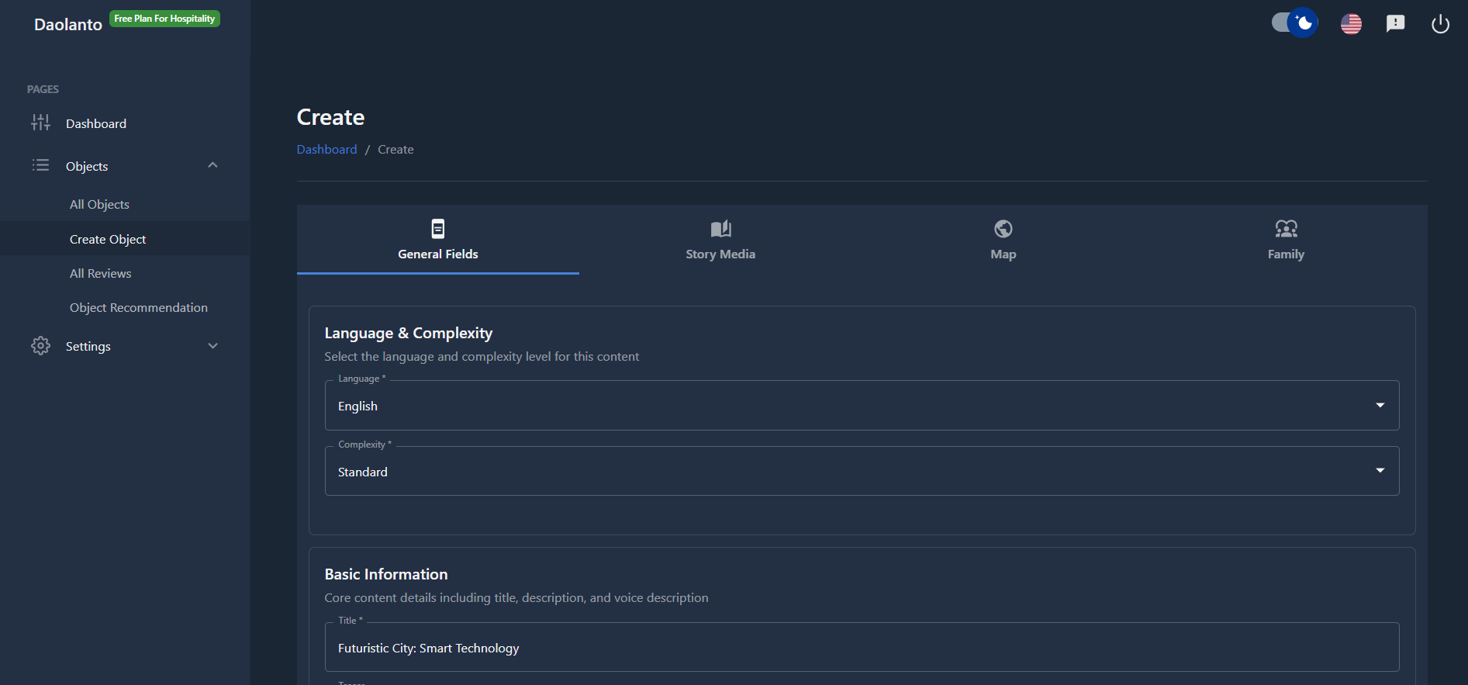
Task: Open the feedback message icon
Action: pyautogui.click(x=1395, y=24)
